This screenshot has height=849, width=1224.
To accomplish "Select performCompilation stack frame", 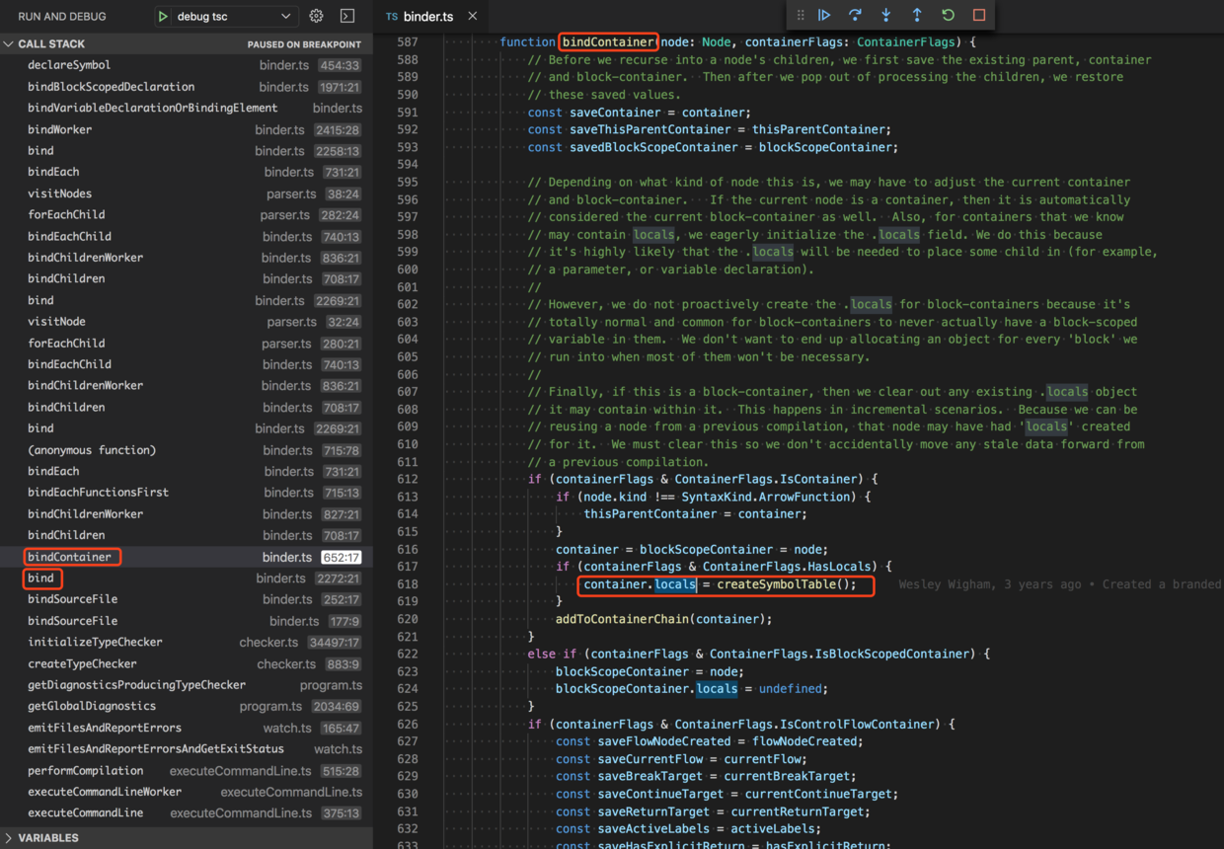I will point(85,770).
